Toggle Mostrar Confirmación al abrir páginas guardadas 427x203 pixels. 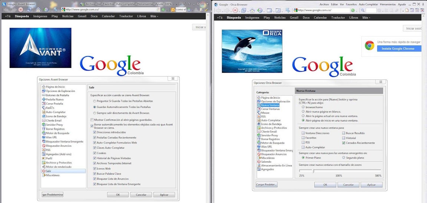click(92, 120)
